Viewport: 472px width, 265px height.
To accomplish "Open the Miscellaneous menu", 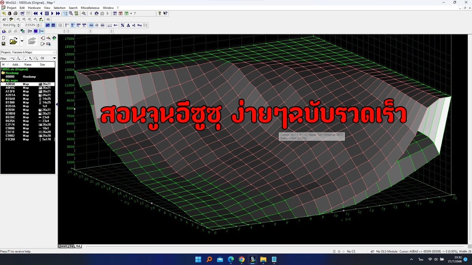I will click(90, 8).
